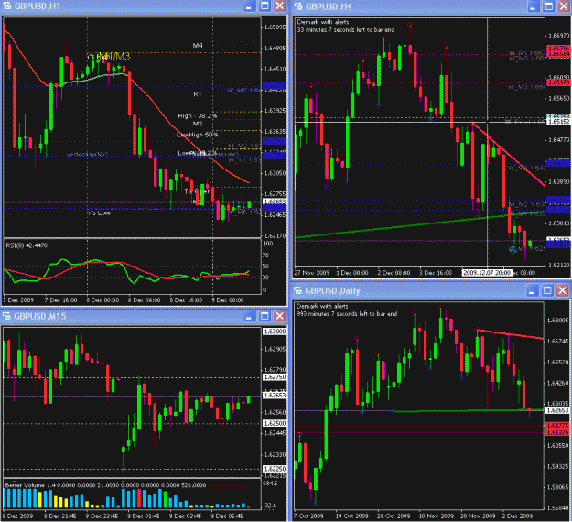Click the 2009.12.07 20:00 crosshair date in H4
This screenshot has height=522, width=572.
(486, 273)
